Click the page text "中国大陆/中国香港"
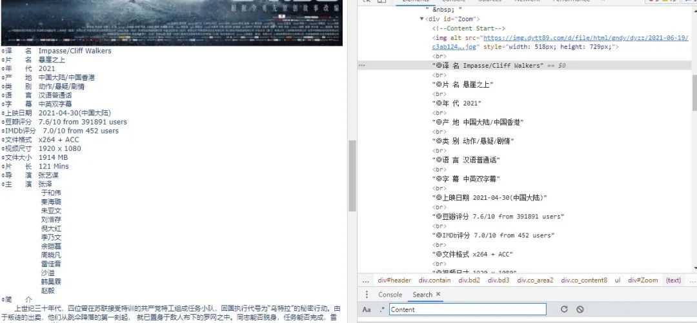697x323 pixels. point(66,77)
